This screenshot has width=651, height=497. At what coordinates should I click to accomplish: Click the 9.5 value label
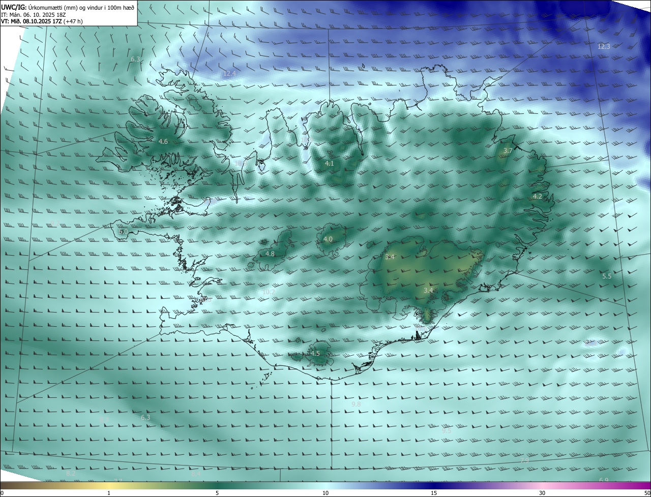[x=446, y=430]
